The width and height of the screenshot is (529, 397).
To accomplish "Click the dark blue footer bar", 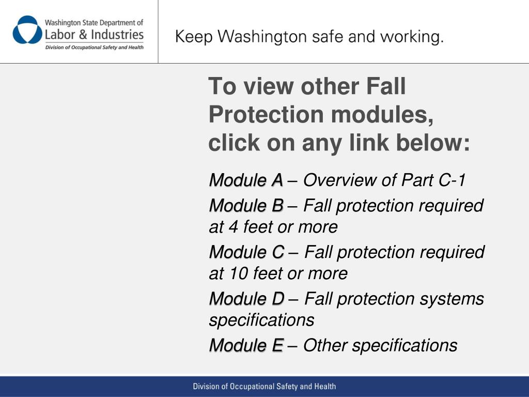I will (264, 387).
